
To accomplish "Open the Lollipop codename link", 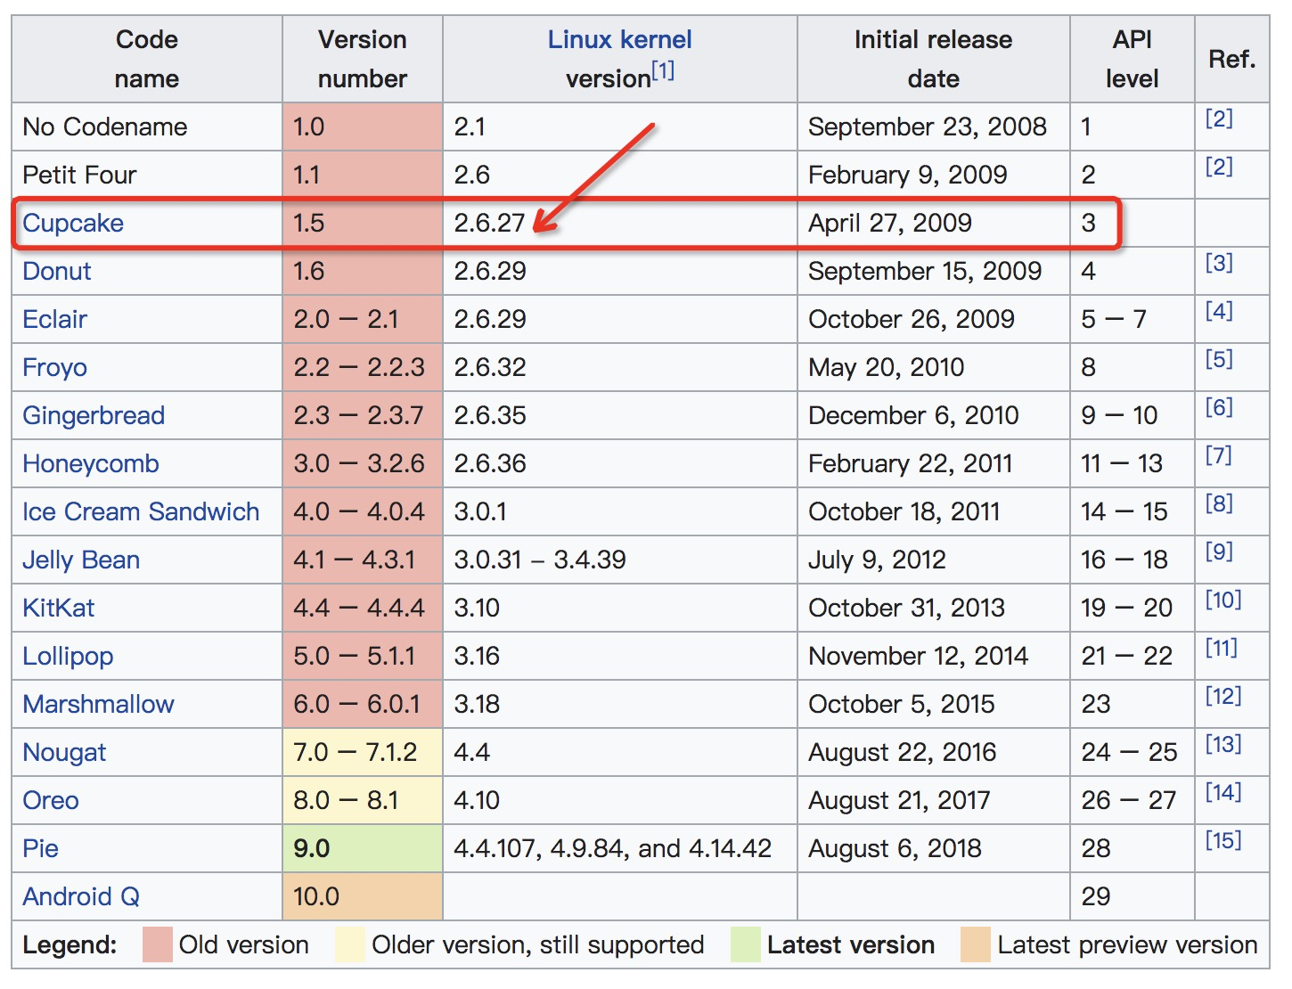I will pos(67,656).
